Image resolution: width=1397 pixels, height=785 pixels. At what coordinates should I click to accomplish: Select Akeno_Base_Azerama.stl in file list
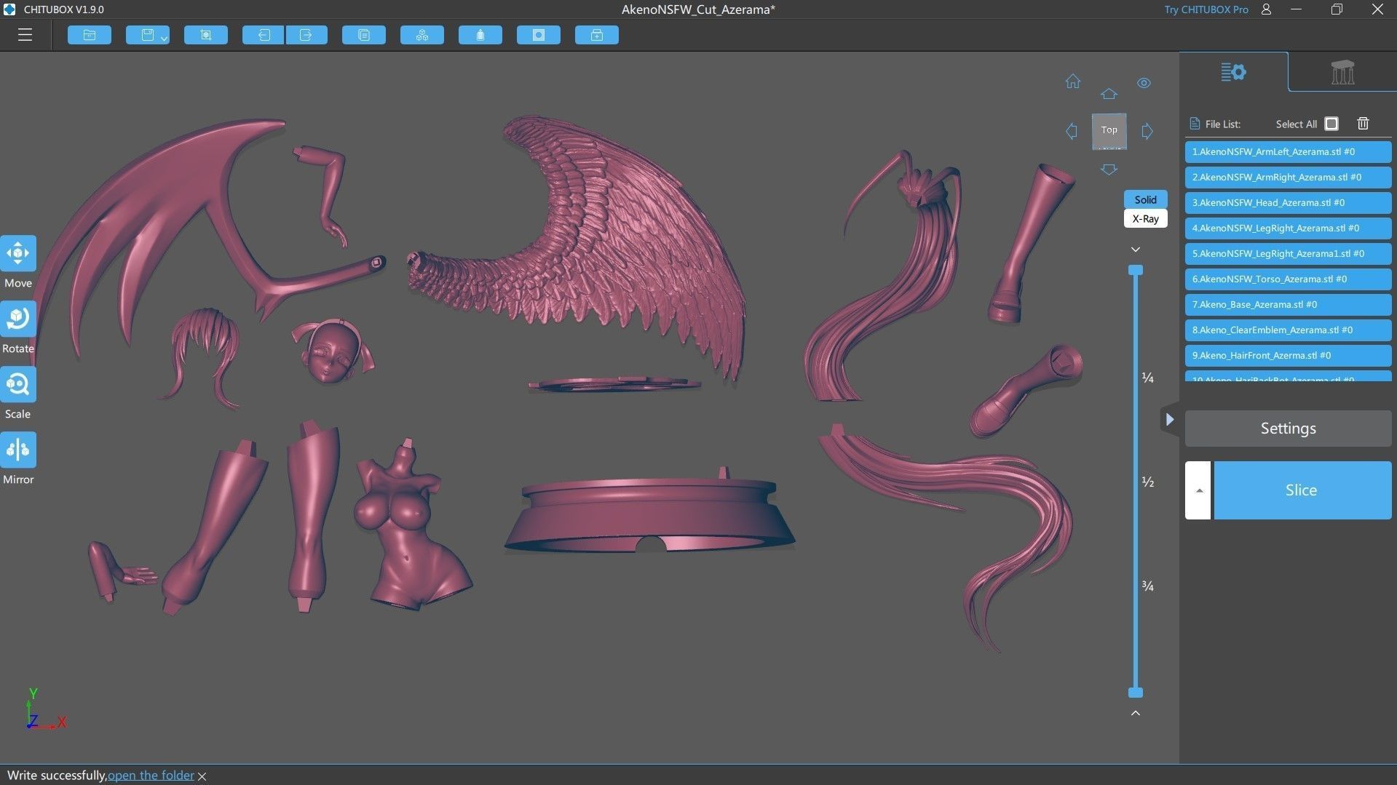coord(1288,305)
